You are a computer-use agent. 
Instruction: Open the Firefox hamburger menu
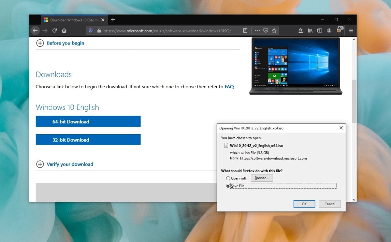point(351,30)
